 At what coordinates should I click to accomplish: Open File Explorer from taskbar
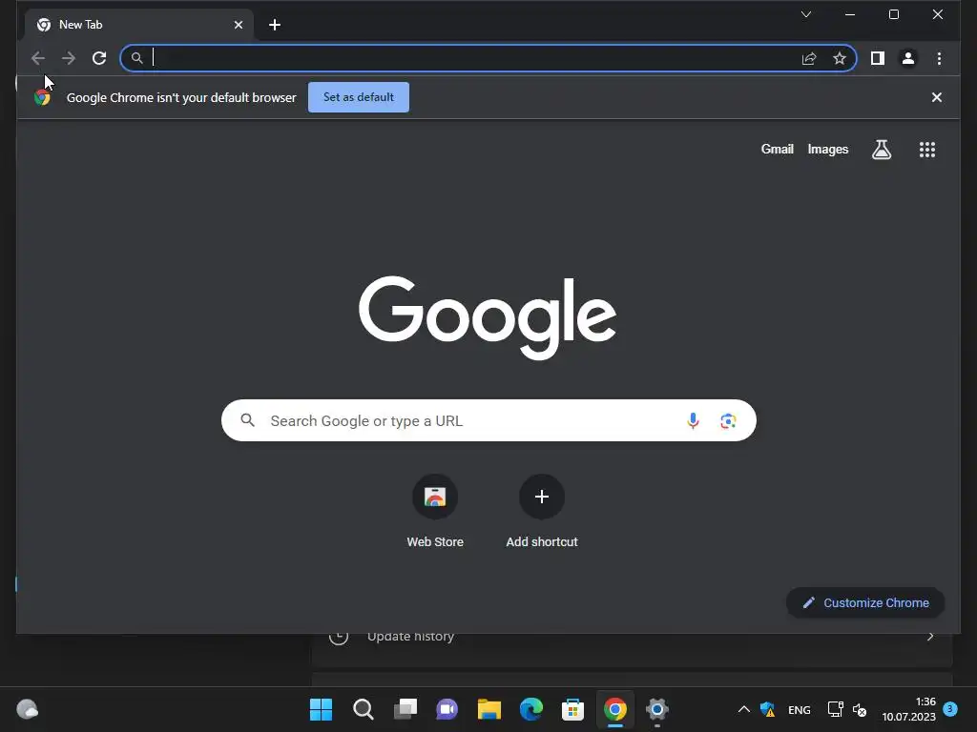[x=489, y=709]
